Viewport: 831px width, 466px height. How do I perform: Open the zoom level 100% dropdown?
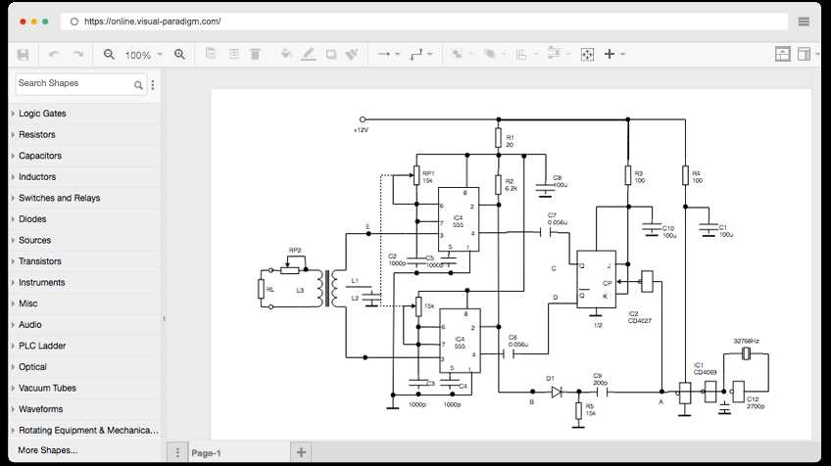tap(144, 55)
